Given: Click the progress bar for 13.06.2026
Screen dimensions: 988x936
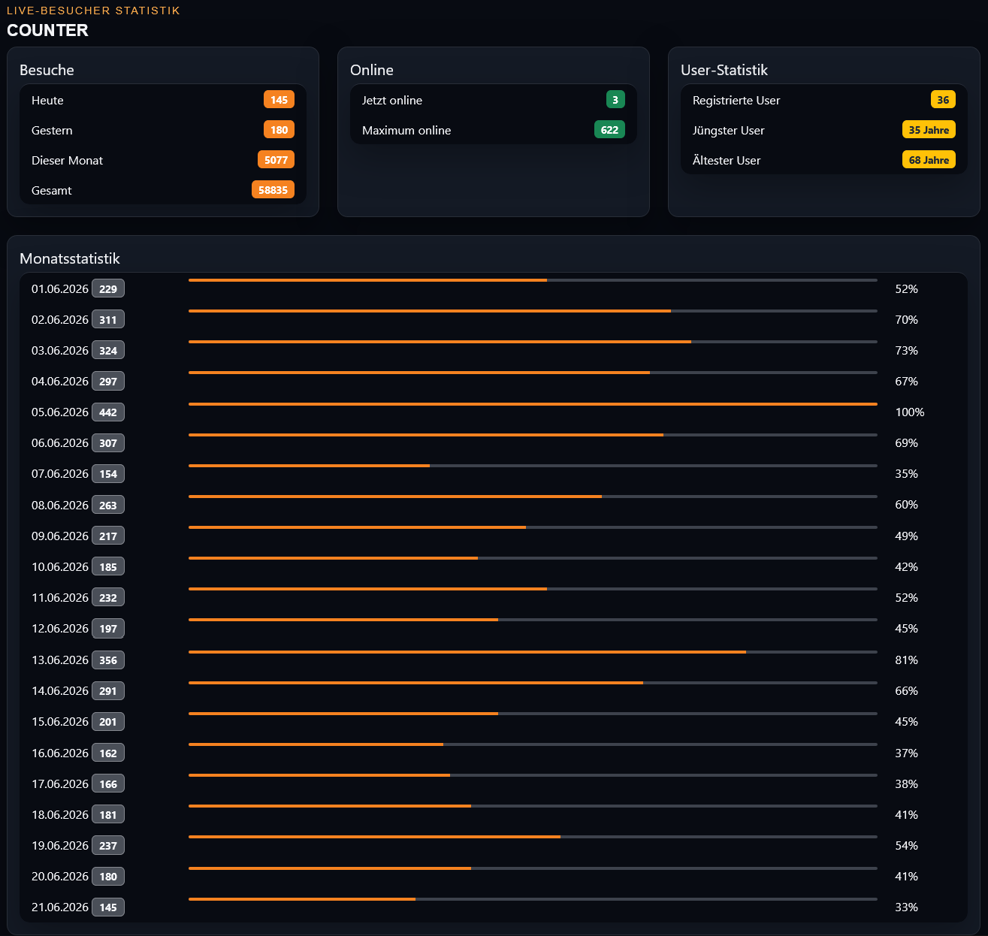Looking at the screenshot, I should tap(533, 651).
